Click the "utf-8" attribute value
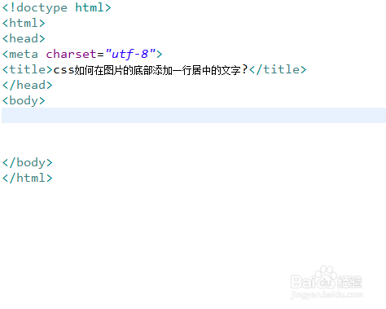 pos(130,54)
